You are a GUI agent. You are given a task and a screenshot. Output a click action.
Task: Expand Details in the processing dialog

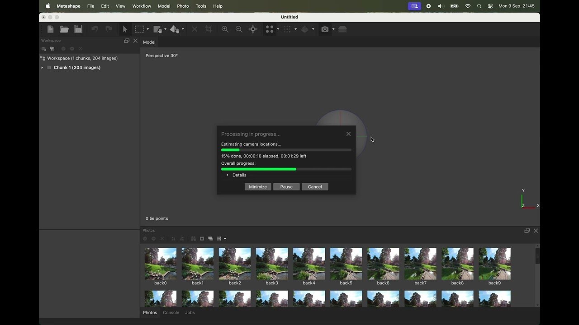coord(228,175)
